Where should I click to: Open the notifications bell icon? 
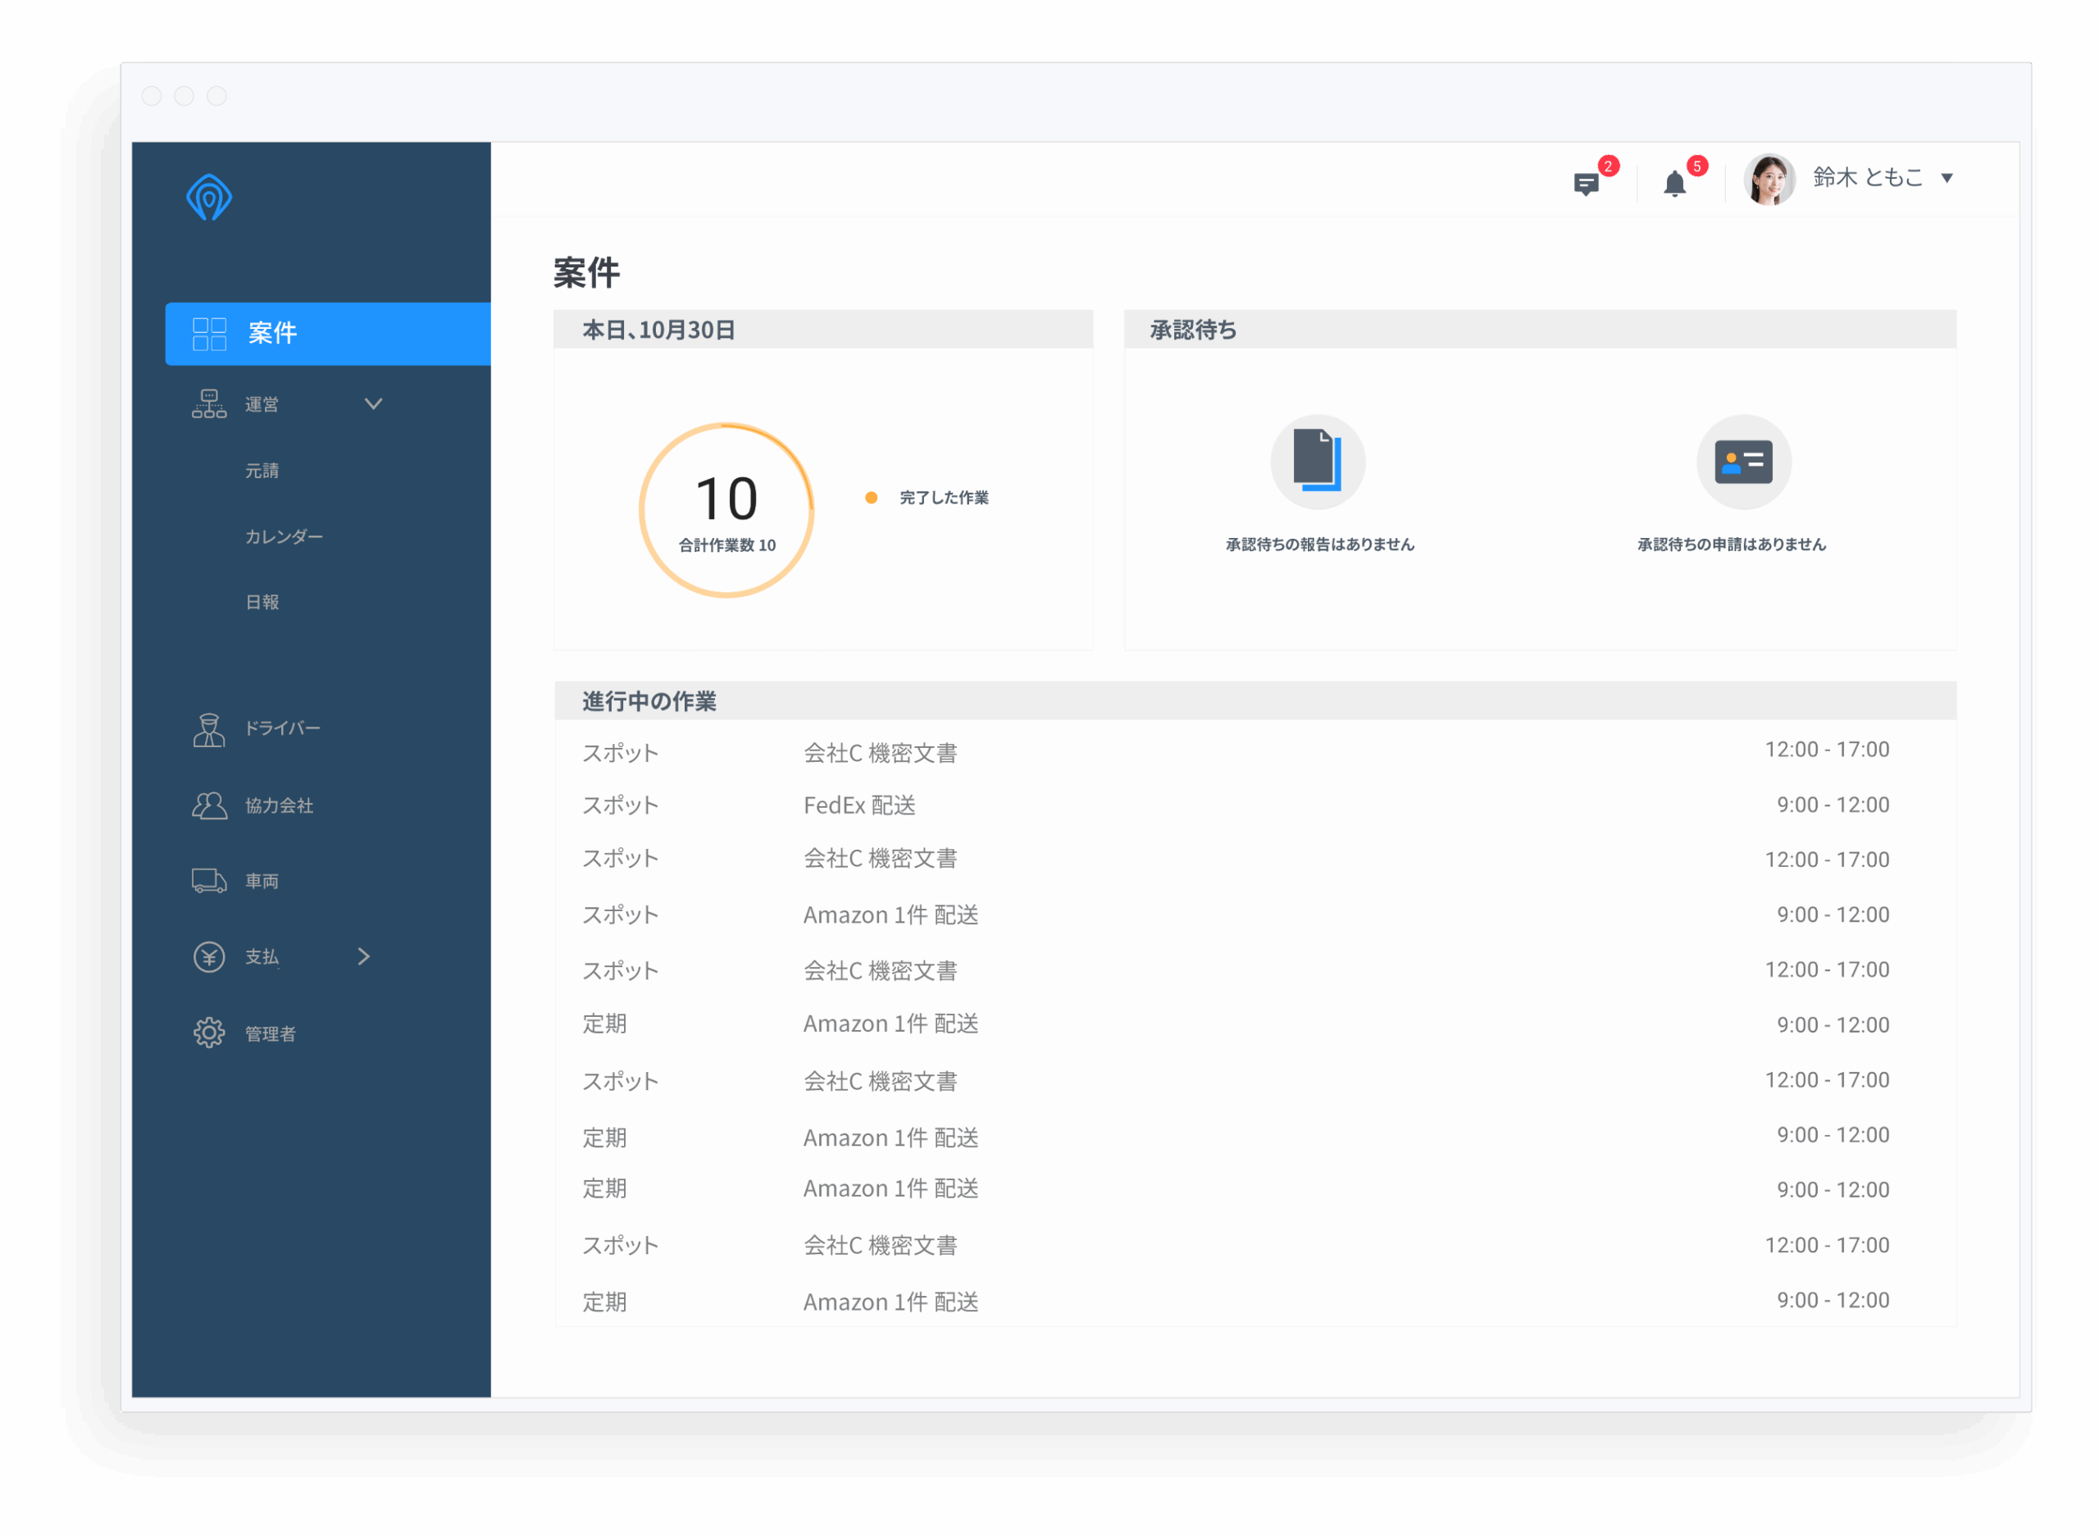click(1674, 185)
